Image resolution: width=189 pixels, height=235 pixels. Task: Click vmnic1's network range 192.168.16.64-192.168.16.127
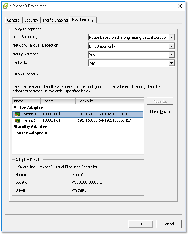tap(104, 120)
